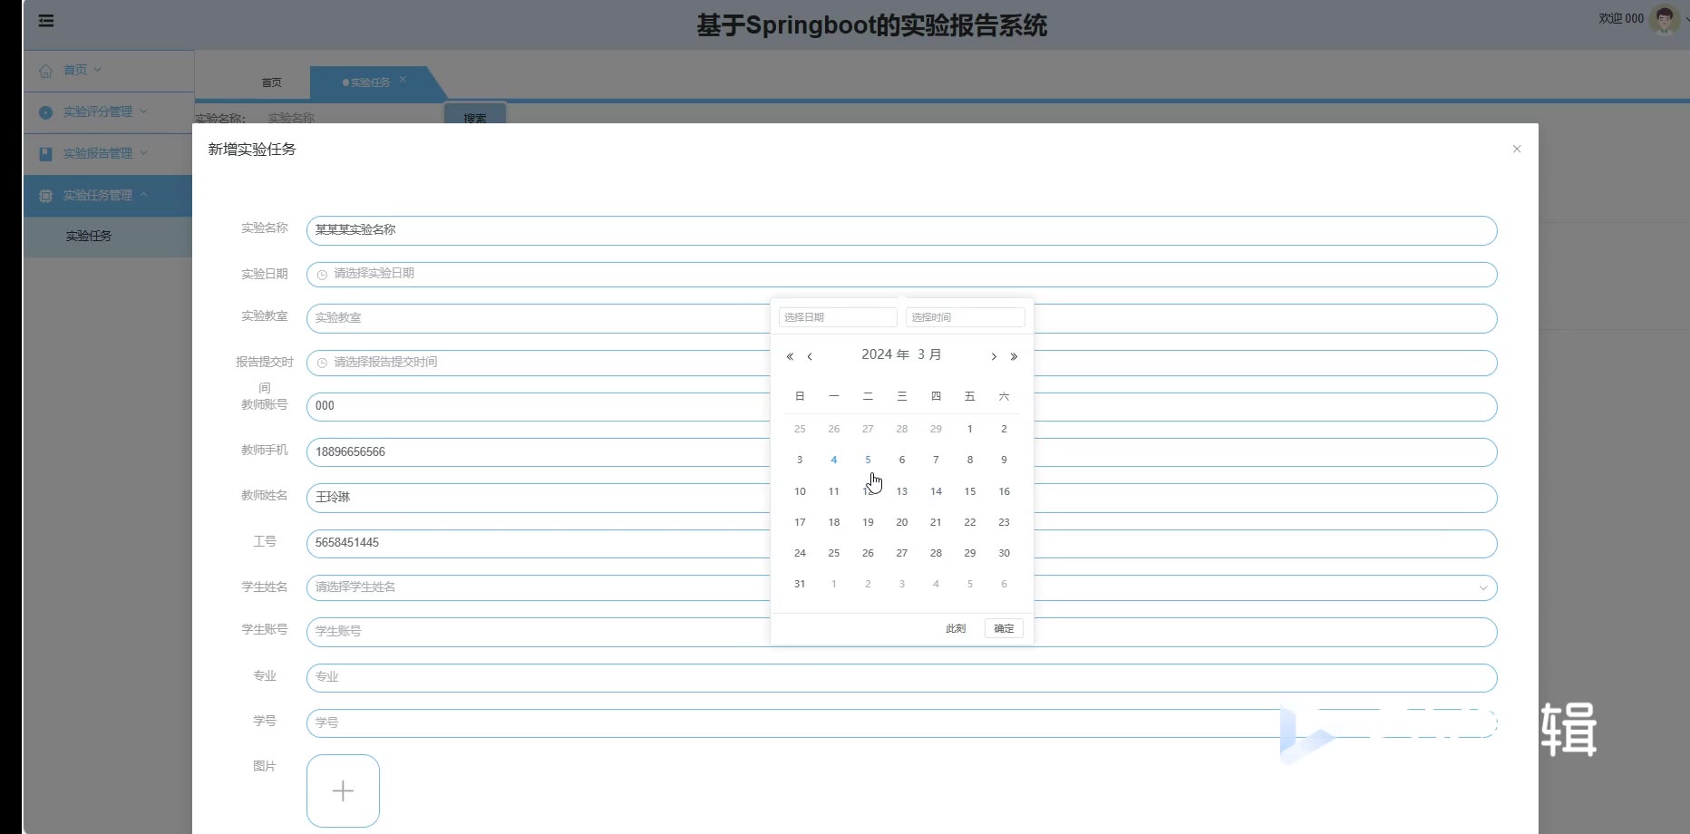The image size is (1690, 834).
Task: Select March 18 in the calendar
Action: point(834,522)
